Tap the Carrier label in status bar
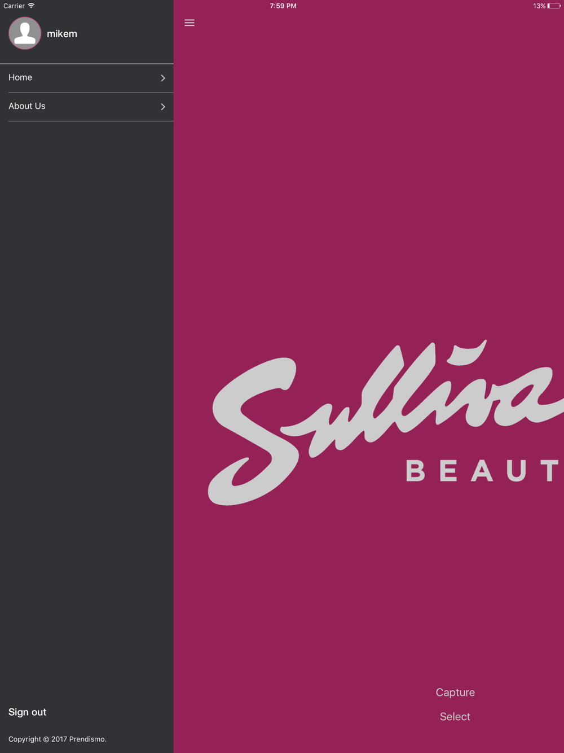This screenshot has height=753, width=564. (14, 6)
